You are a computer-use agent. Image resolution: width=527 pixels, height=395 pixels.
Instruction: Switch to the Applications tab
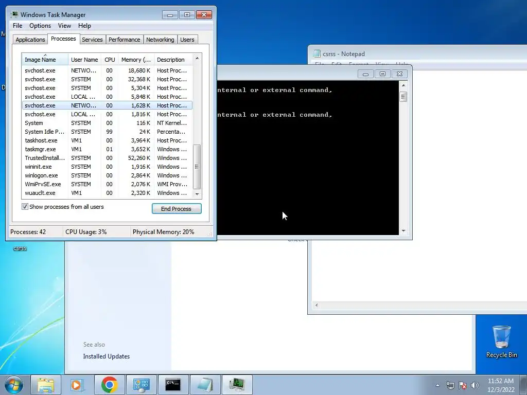(30, 39)
